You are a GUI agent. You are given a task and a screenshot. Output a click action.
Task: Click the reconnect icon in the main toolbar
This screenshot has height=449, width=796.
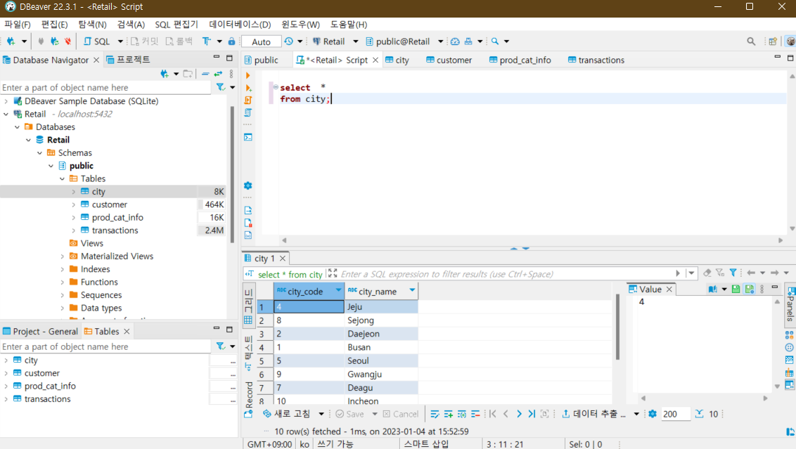pos(54,41)
